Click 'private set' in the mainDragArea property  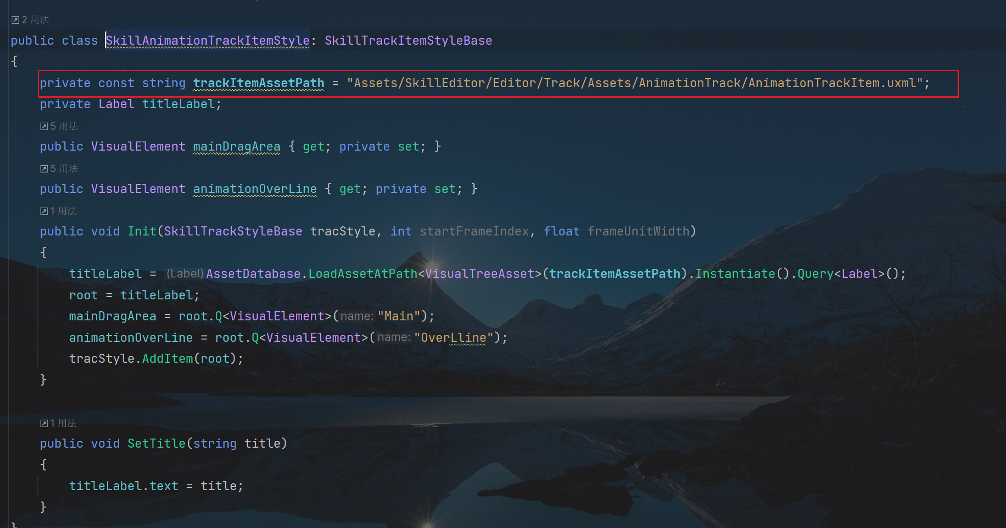point(379,146)
